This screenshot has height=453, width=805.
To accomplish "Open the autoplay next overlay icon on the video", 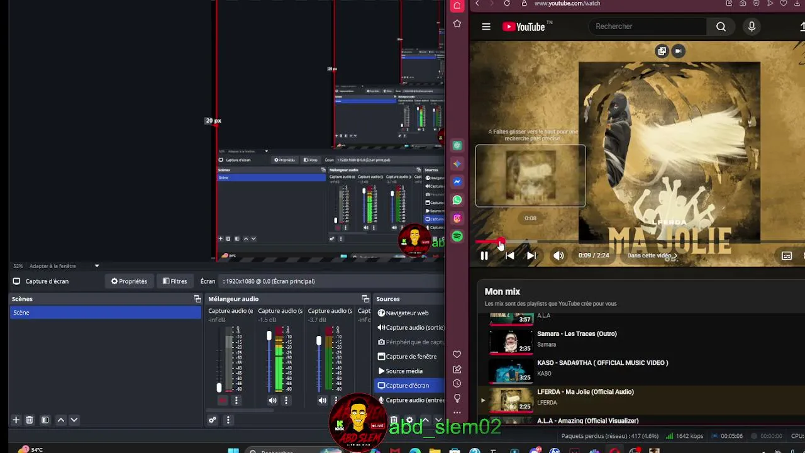I will click(678, 51).
